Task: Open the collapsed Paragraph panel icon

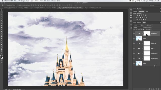Action: (x=131, y=24)
